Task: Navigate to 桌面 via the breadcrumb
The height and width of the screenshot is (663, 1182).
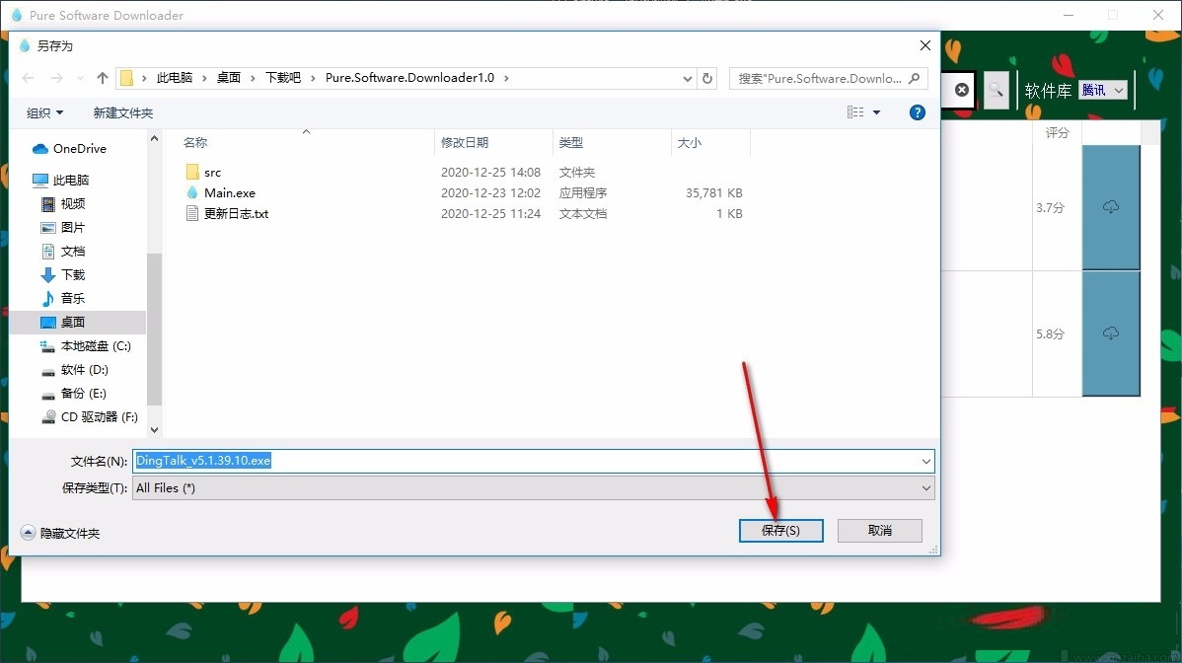Action: click(228, 77)
